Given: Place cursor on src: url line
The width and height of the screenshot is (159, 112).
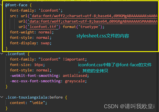Looking at the screenshot, I should coord(84,16).
